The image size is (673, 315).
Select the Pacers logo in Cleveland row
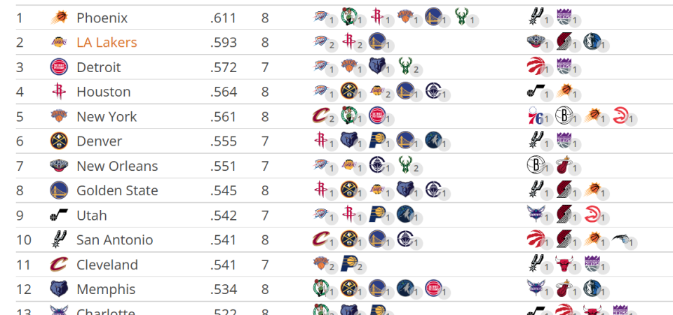pos(348,264)
